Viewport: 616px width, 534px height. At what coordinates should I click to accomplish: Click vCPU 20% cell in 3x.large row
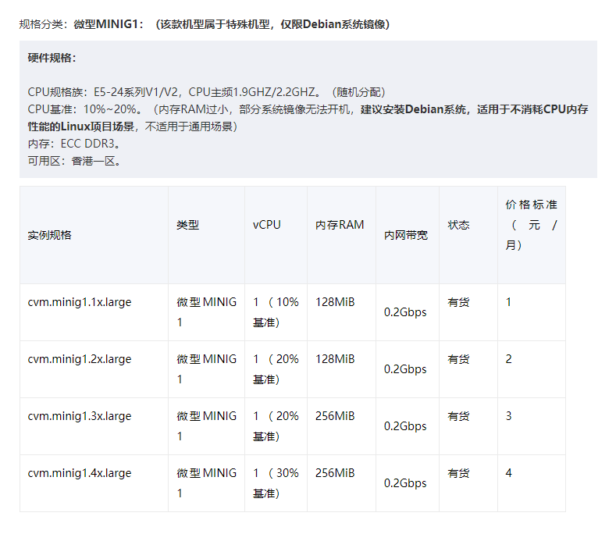276,426
